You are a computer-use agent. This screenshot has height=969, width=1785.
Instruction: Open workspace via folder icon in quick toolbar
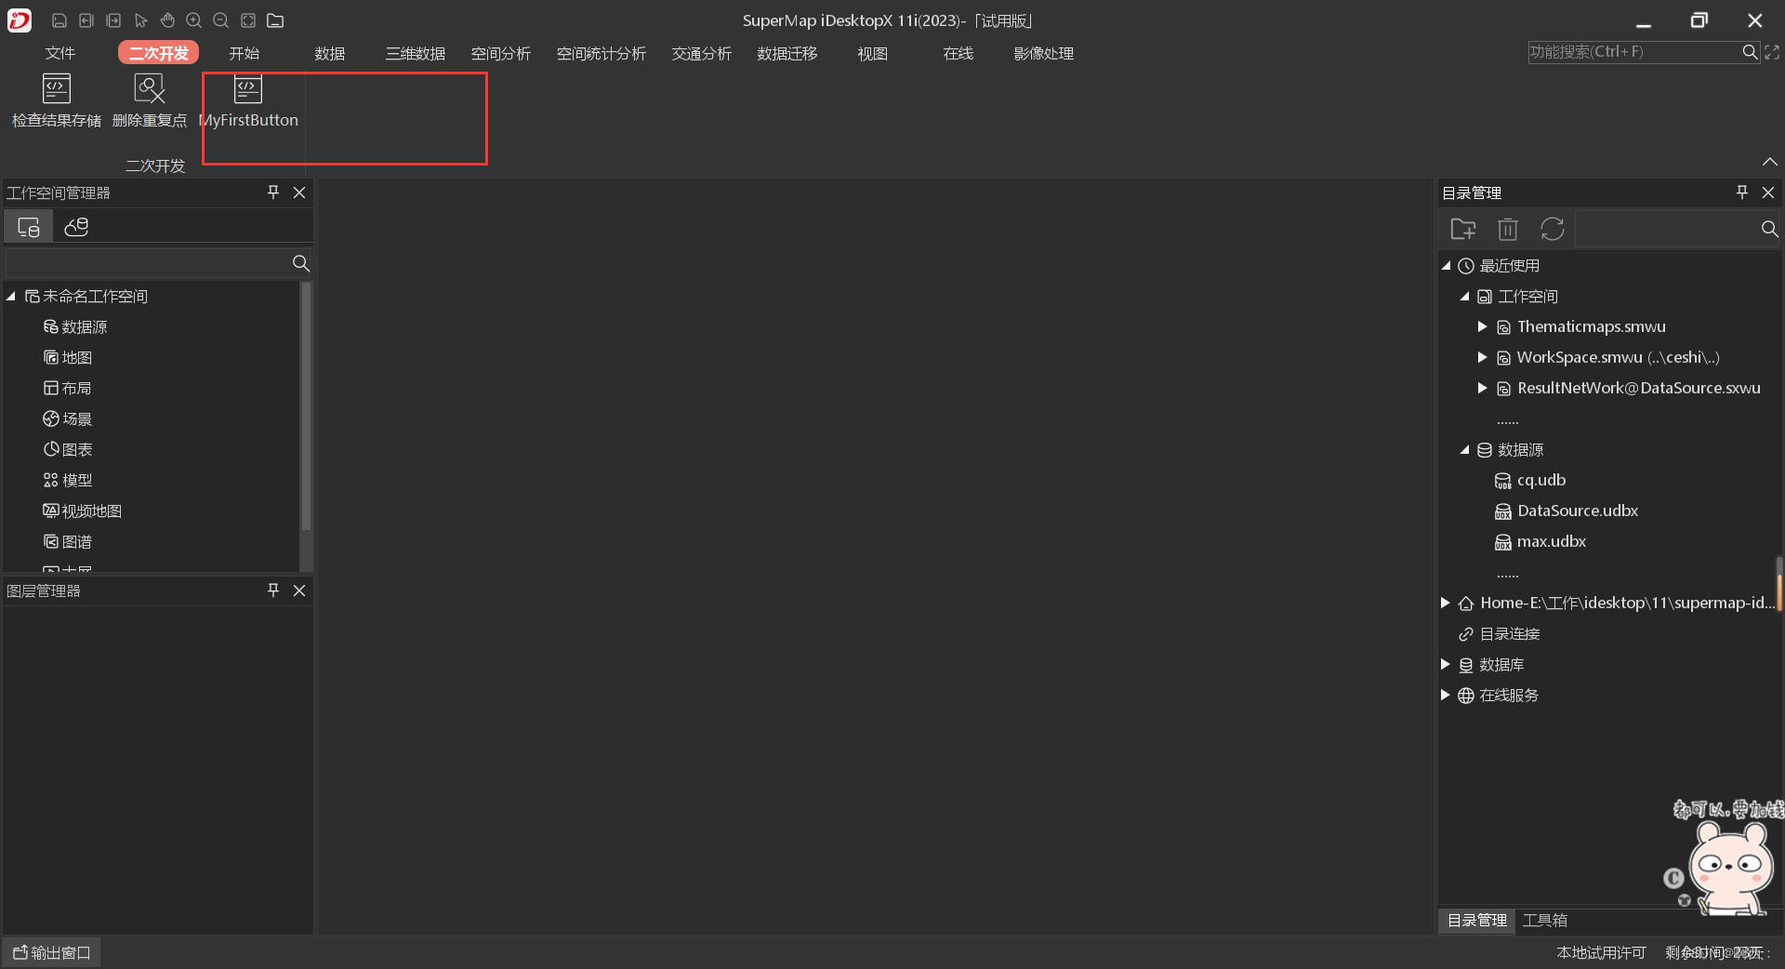click(275, 20)
